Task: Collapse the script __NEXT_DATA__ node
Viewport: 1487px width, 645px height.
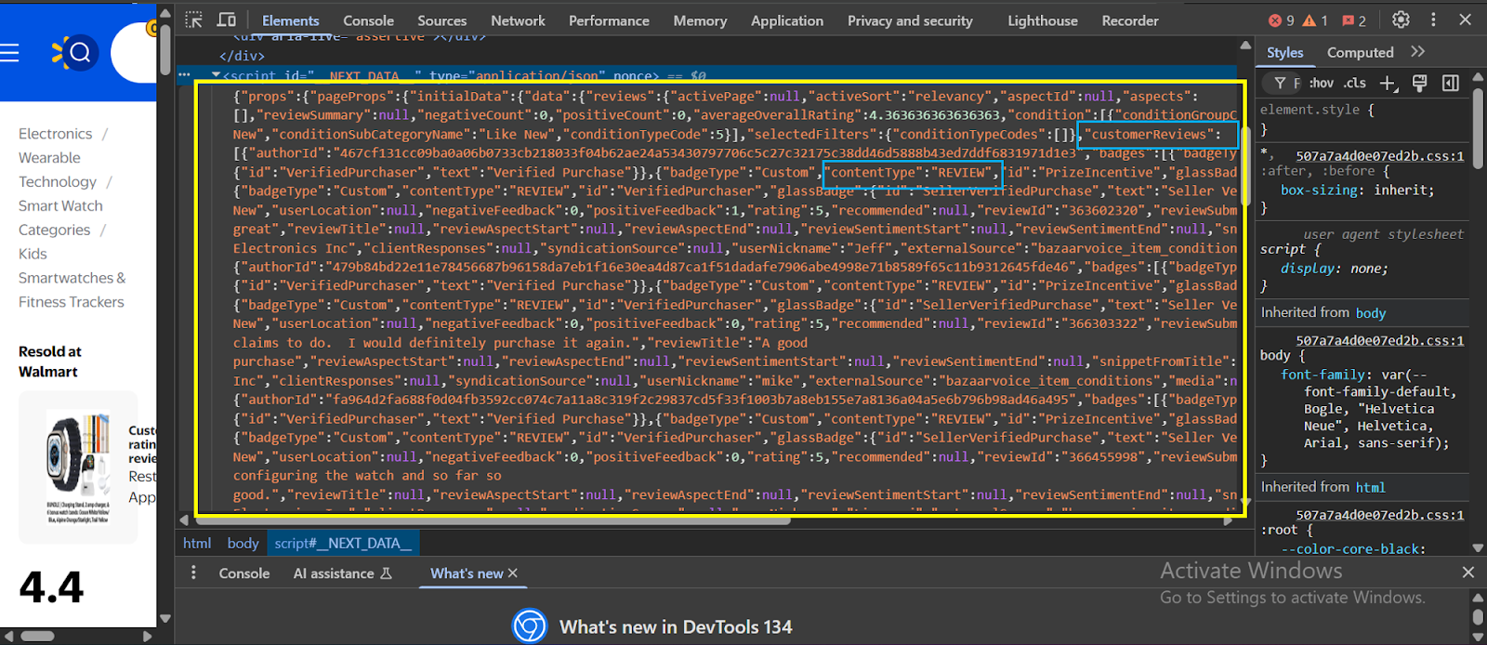Action: (216, 75)
